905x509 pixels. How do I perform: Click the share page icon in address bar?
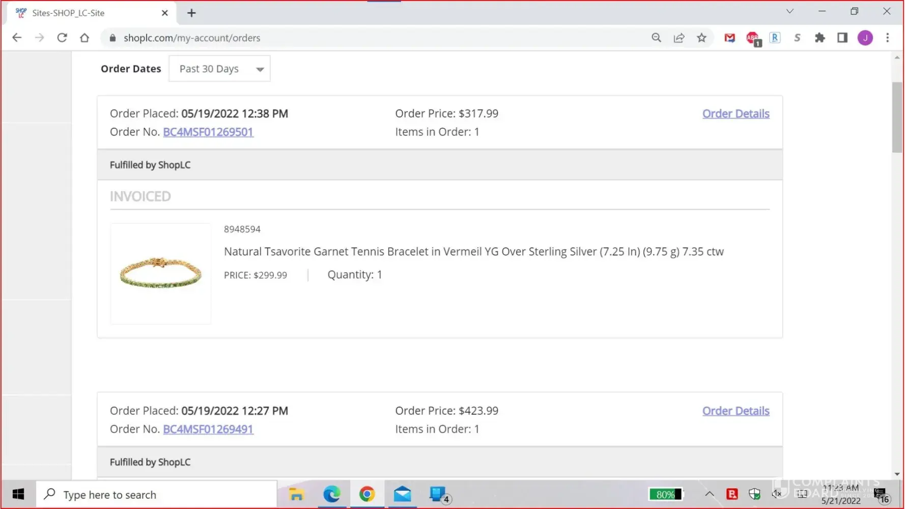click(x=679, y=38)
